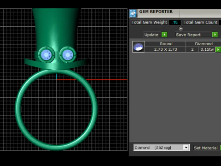221x166 pixels.
Task: Click the Total Gem Weight value .15
Action: [x=175, y=23]
